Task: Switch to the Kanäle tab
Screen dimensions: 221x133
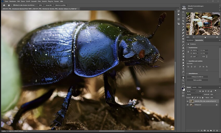Action: (x=194, y=87)
